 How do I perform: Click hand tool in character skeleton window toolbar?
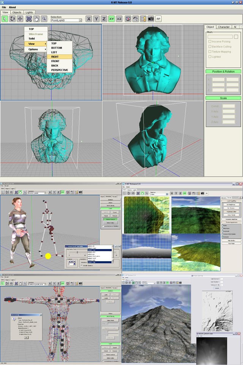coord(21,192)
